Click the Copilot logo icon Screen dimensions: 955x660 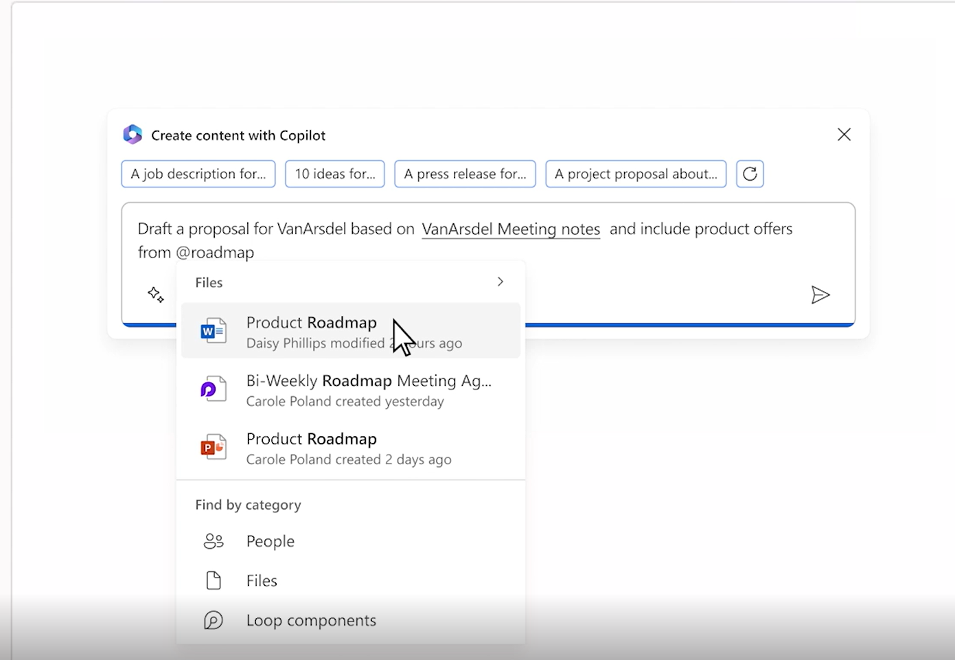pos(133,135)
